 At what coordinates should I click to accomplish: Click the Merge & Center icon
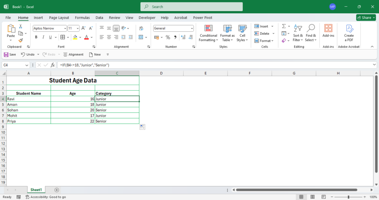pyautogui.click(x=141, y=37)
